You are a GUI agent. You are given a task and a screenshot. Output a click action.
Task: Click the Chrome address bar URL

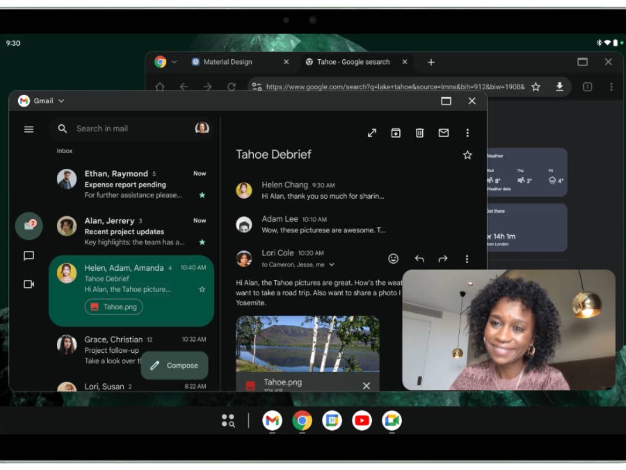coord(395,87)
